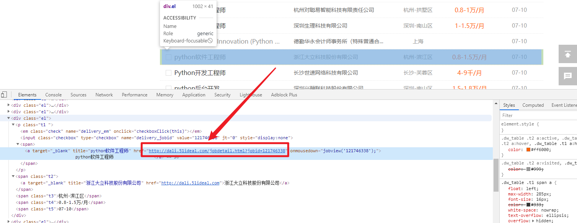This screenshot has width=577, height=223.
Task: Open the Network tab
Action: 104,95
